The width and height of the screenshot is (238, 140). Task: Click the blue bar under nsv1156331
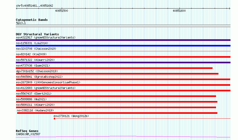point(123,46)
